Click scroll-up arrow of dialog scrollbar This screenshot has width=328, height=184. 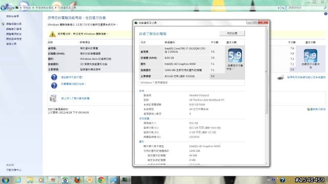click(266, 28)
